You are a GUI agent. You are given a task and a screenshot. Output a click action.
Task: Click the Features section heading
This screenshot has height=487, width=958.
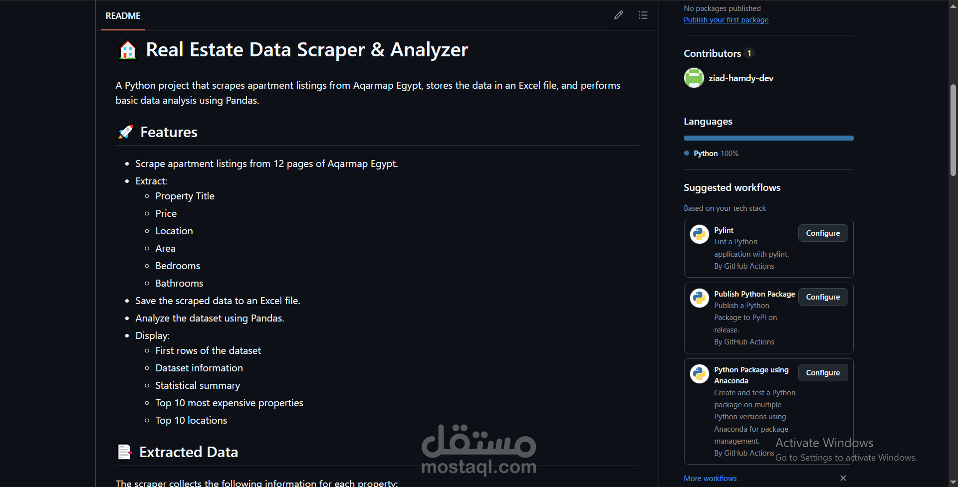click(x=169, y=132)
